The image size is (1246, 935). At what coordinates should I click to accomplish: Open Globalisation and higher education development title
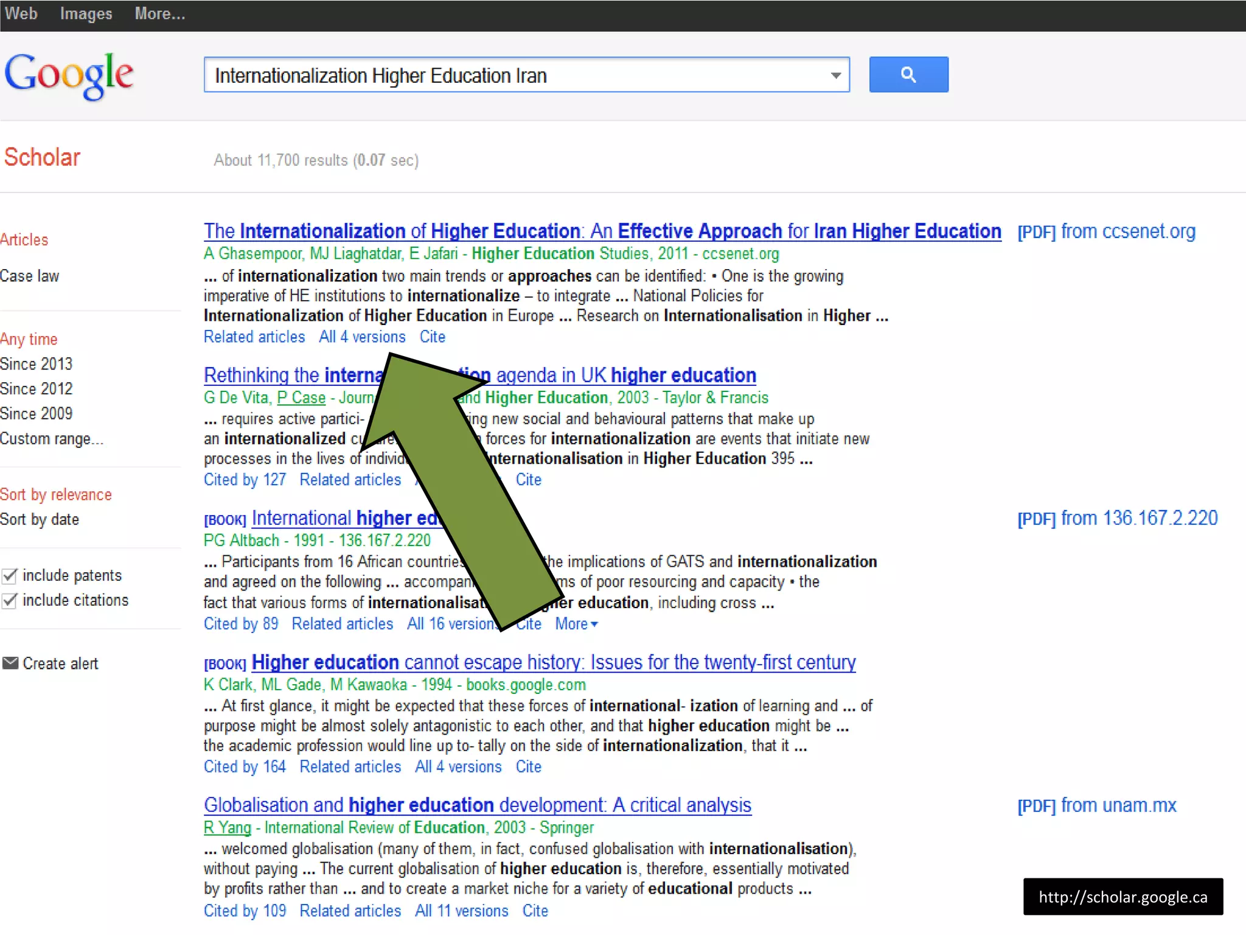coord(478,805)
